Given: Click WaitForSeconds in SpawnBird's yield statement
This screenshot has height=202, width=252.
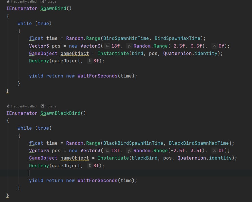Looking at the screenshot, I should click(97, 76).
